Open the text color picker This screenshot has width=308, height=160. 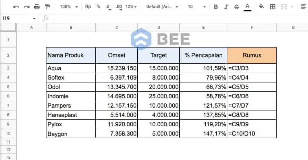248,7
